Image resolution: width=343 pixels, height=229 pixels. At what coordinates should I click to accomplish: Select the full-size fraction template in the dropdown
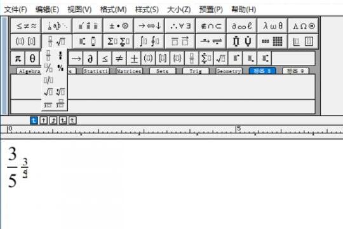point(48,56)
